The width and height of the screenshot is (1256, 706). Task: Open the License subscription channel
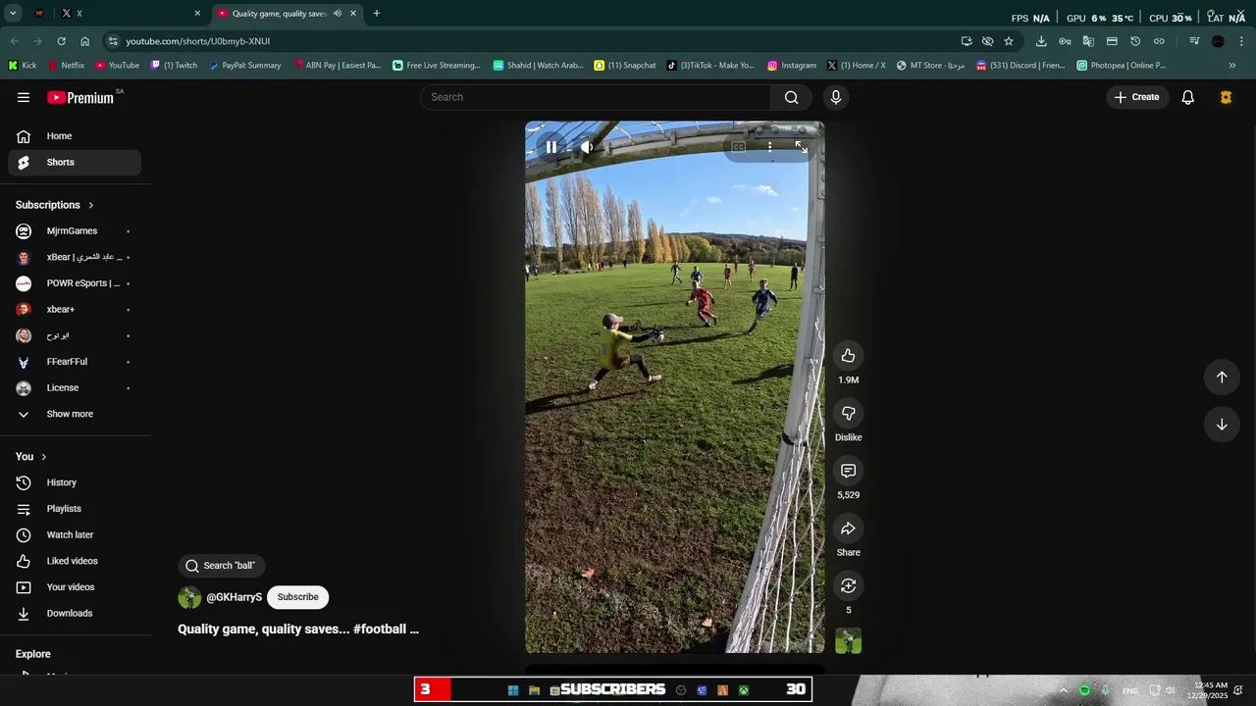[75, 388]
